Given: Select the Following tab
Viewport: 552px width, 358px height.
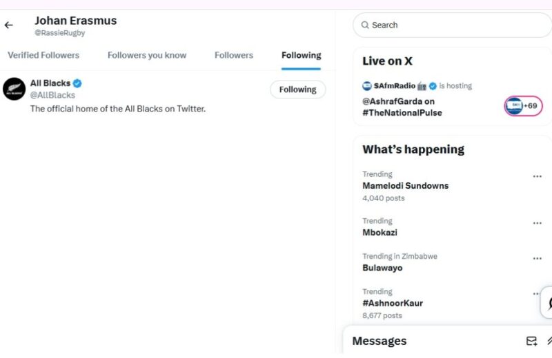Looking at the screenshot, I should tap(302, 55).
